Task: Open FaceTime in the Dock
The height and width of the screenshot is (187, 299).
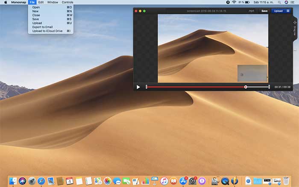Action: pyautogui.click(x=126, y=181)
